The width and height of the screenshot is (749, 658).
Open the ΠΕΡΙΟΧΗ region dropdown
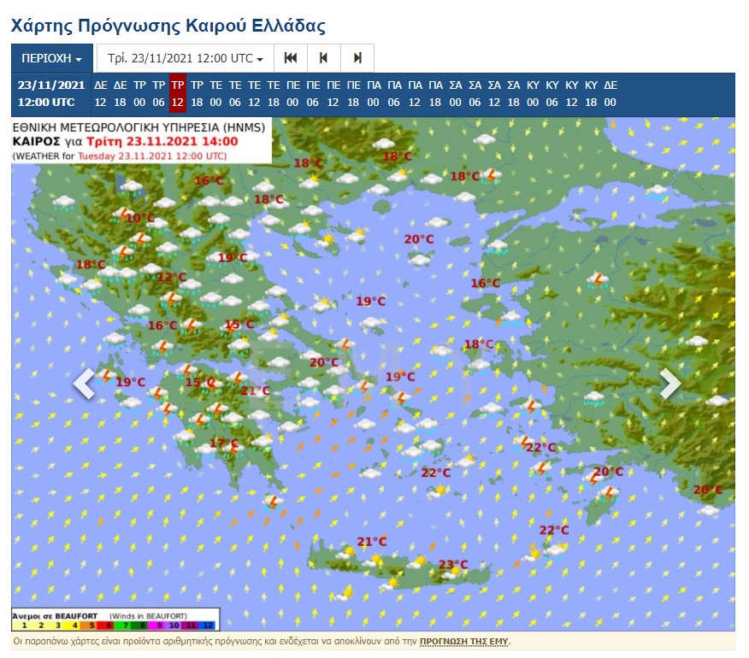coord(51,58)
